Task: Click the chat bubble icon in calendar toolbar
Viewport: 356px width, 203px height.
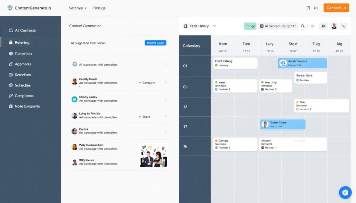Action: pos(323,26)
